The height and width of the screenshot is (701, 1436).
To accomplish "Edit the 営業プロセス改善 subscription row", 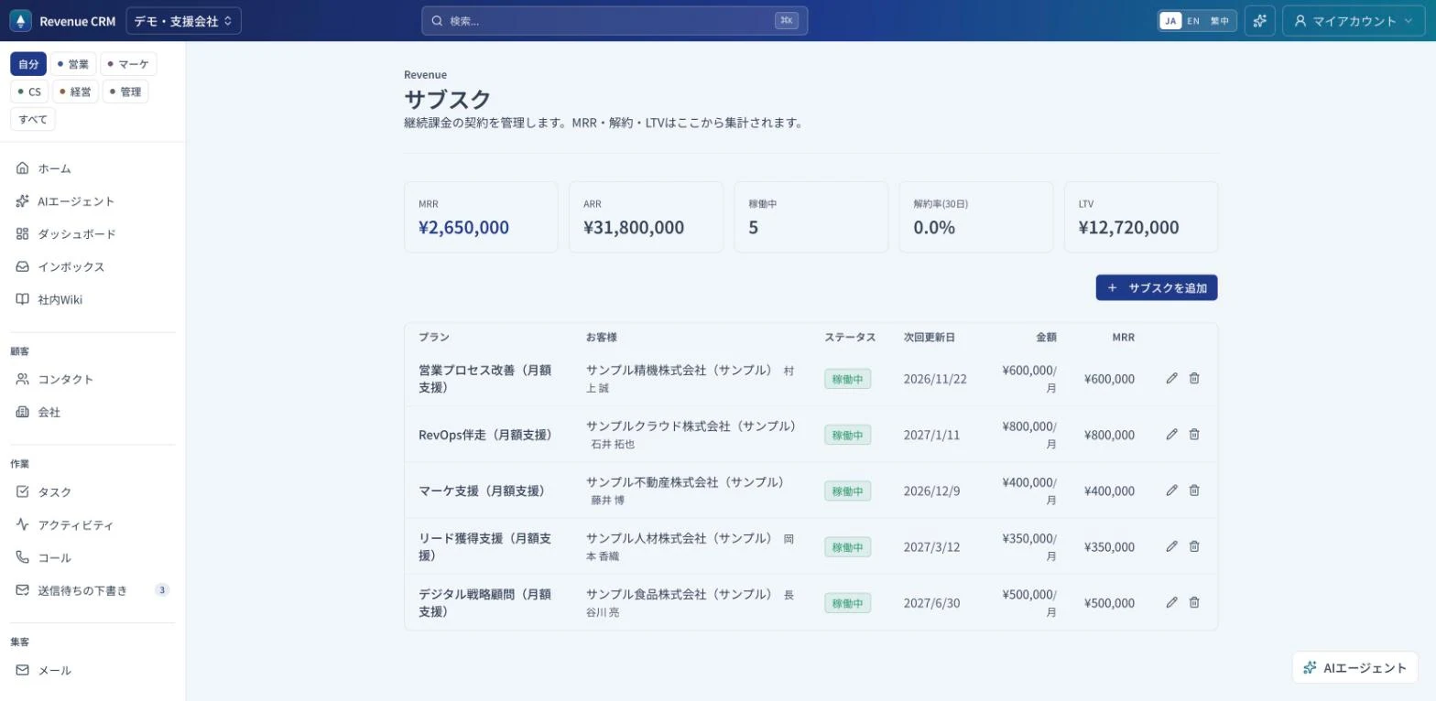I will (1171, 378).
